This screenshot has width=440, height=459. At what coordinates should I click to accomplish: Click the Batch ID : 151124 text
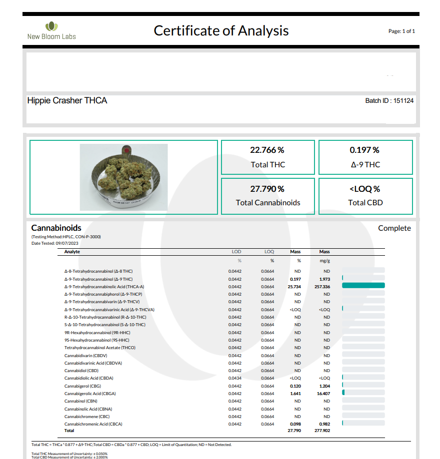(x=389, y=101)
